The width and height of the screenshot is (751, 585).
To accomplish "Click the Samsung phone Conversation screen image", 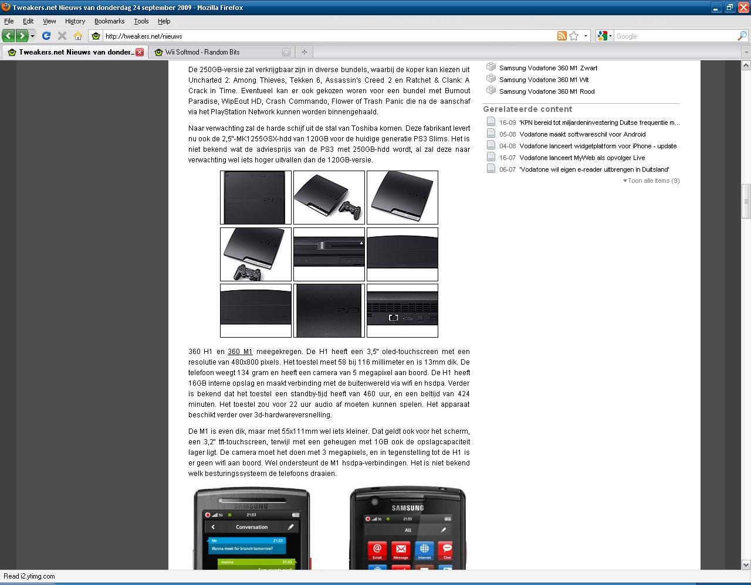I will (x=252, y=528).
